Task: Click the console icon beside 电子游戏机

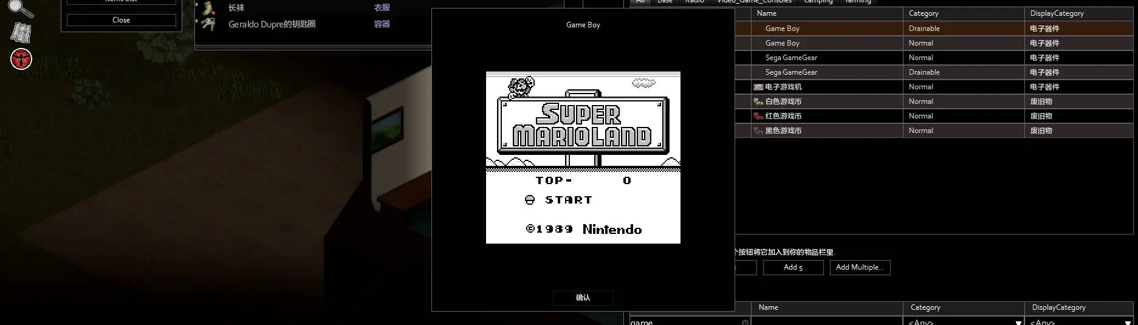Action: [x=758, y=87]
